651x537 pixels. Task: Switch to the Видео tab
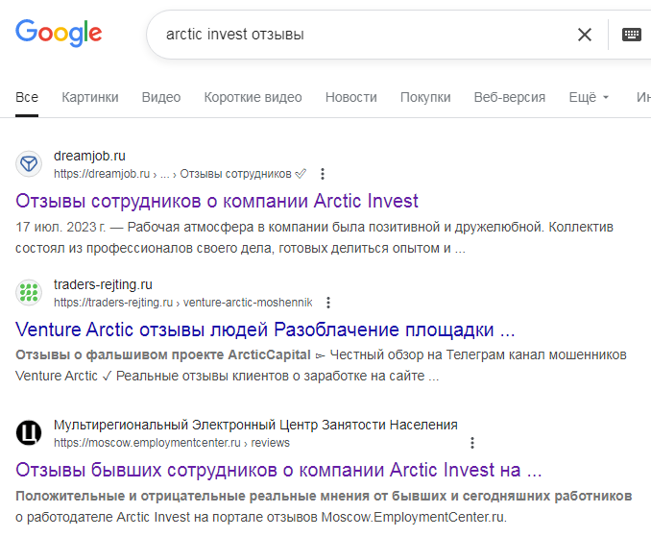tap(161, 97)
